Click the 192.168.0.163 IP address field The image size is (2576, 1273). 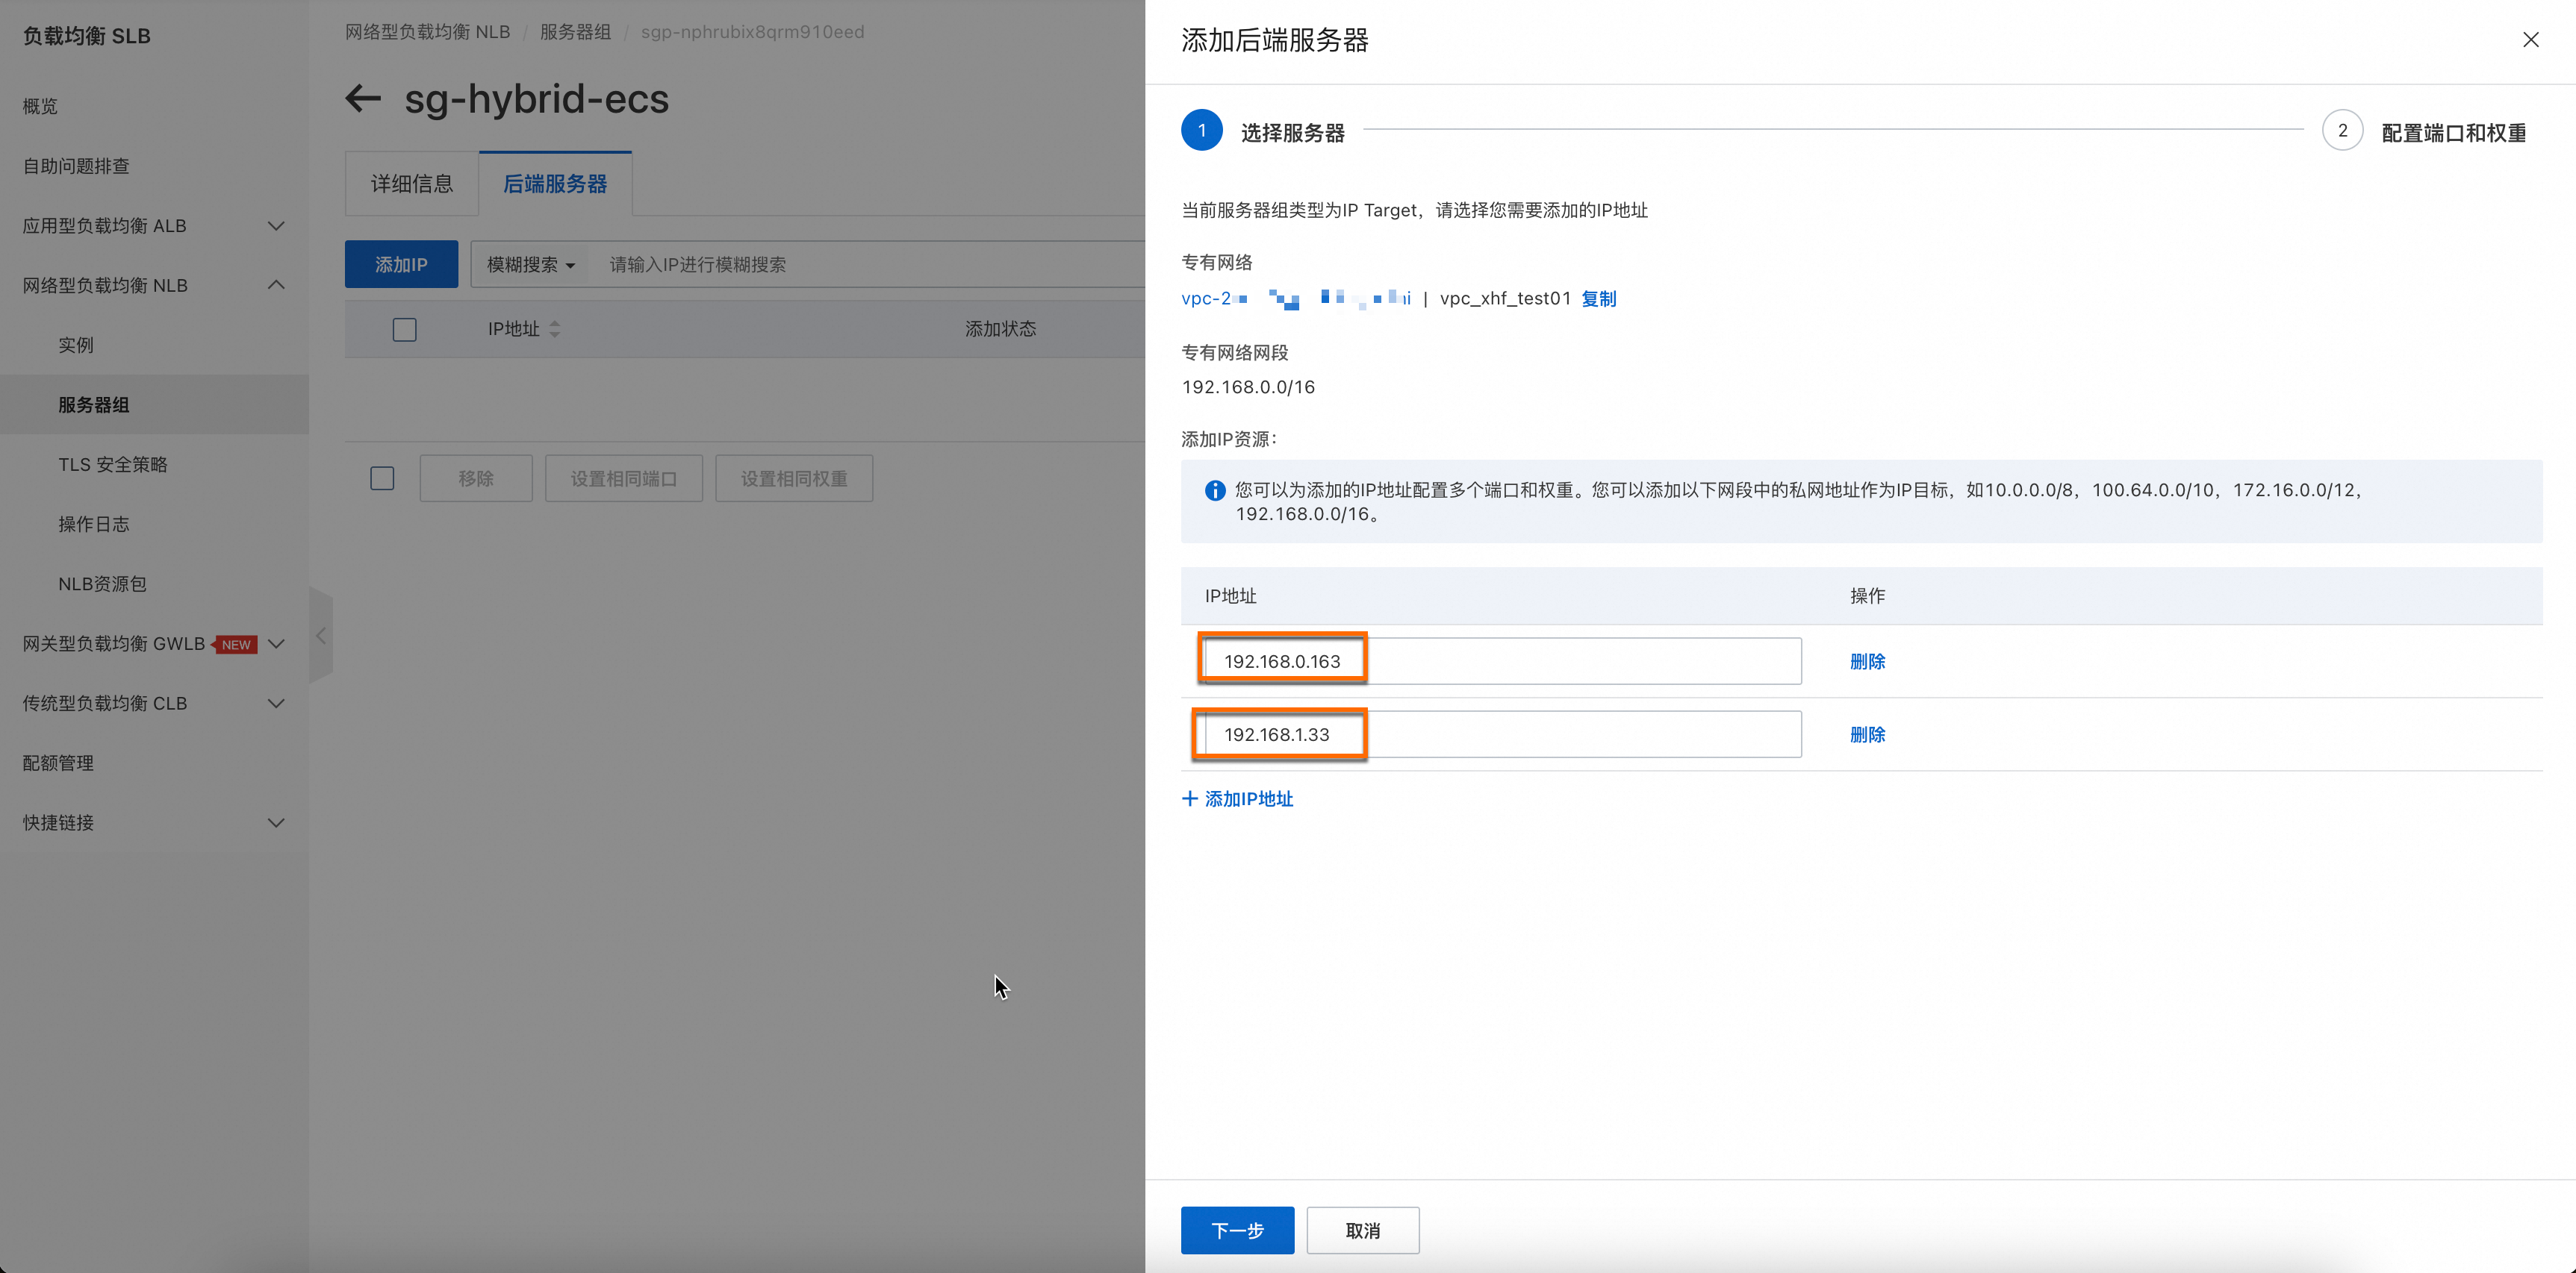[1502, 661]
